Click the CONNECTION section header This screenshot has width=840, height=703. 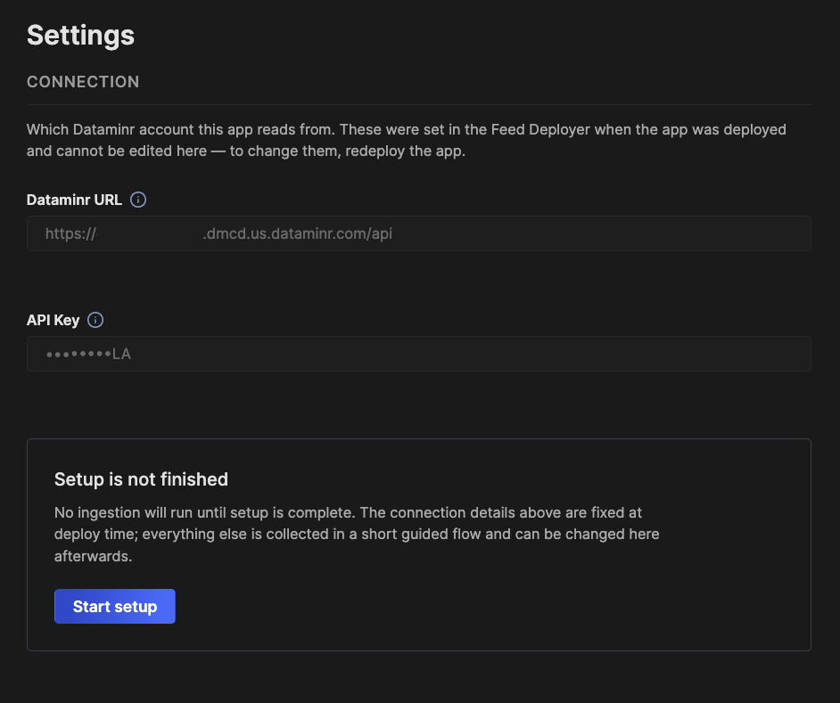point(83,81)
